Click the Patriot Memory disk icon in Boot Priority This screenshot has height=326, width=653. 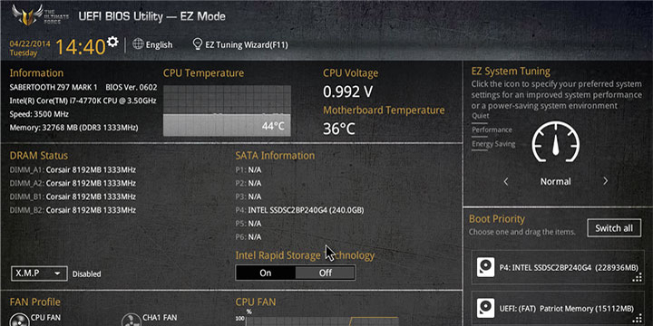pos(485,309)
